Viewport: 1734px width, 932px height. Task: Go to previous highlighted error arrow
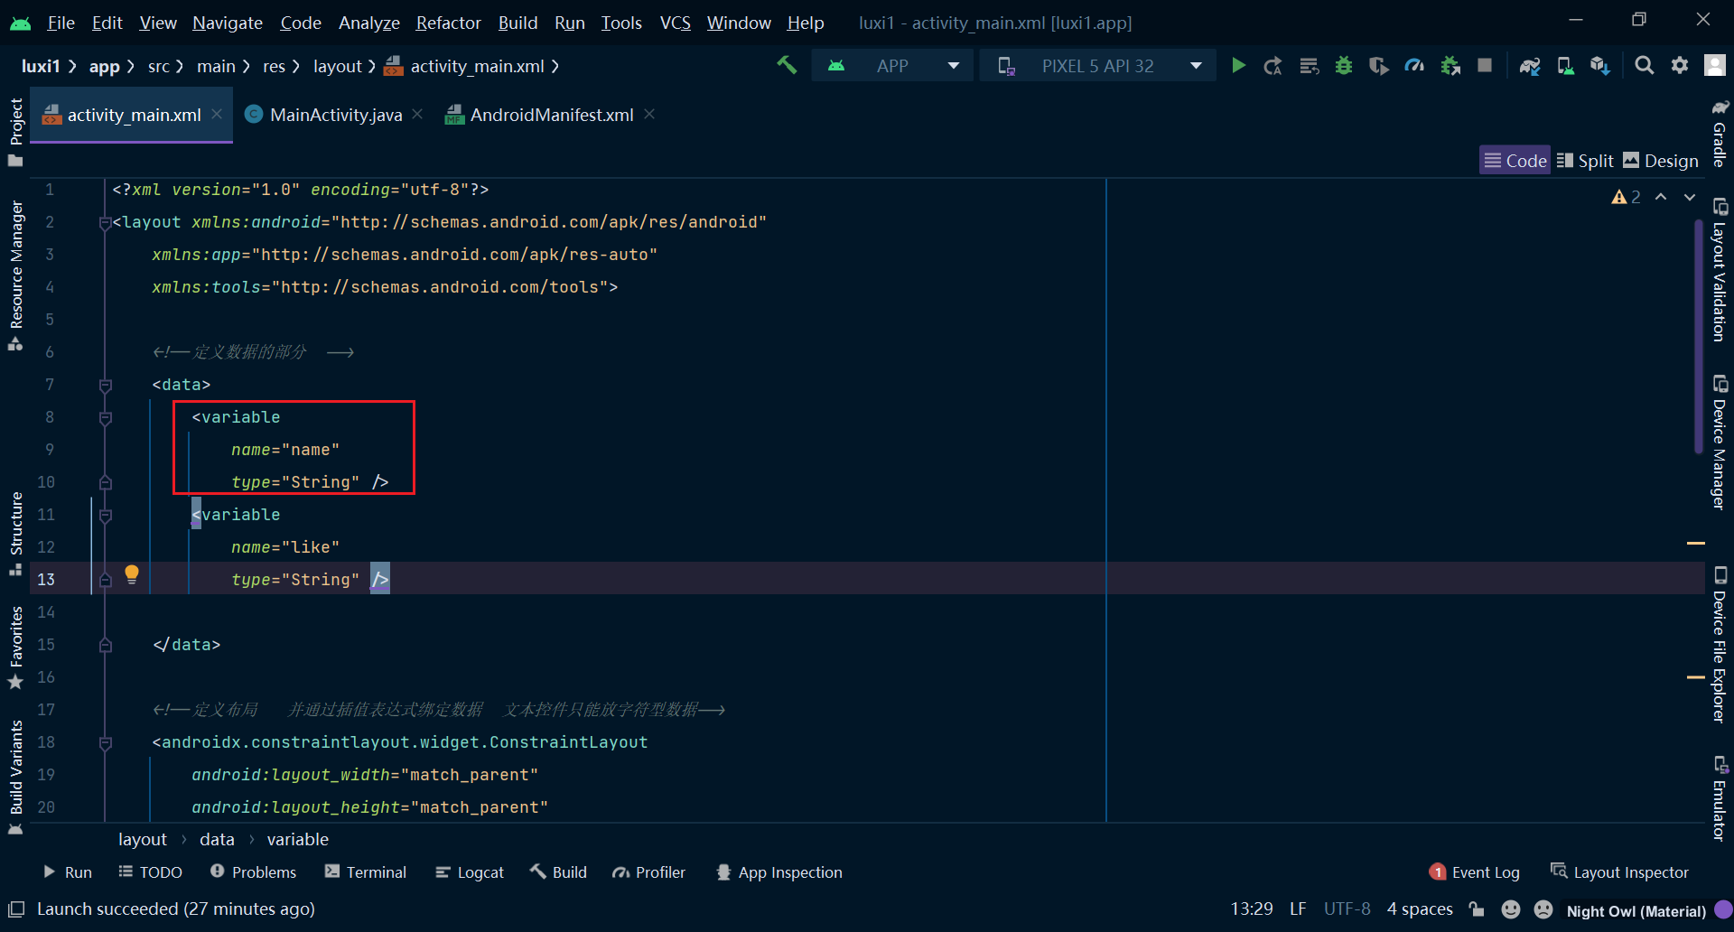[1661, 197]
